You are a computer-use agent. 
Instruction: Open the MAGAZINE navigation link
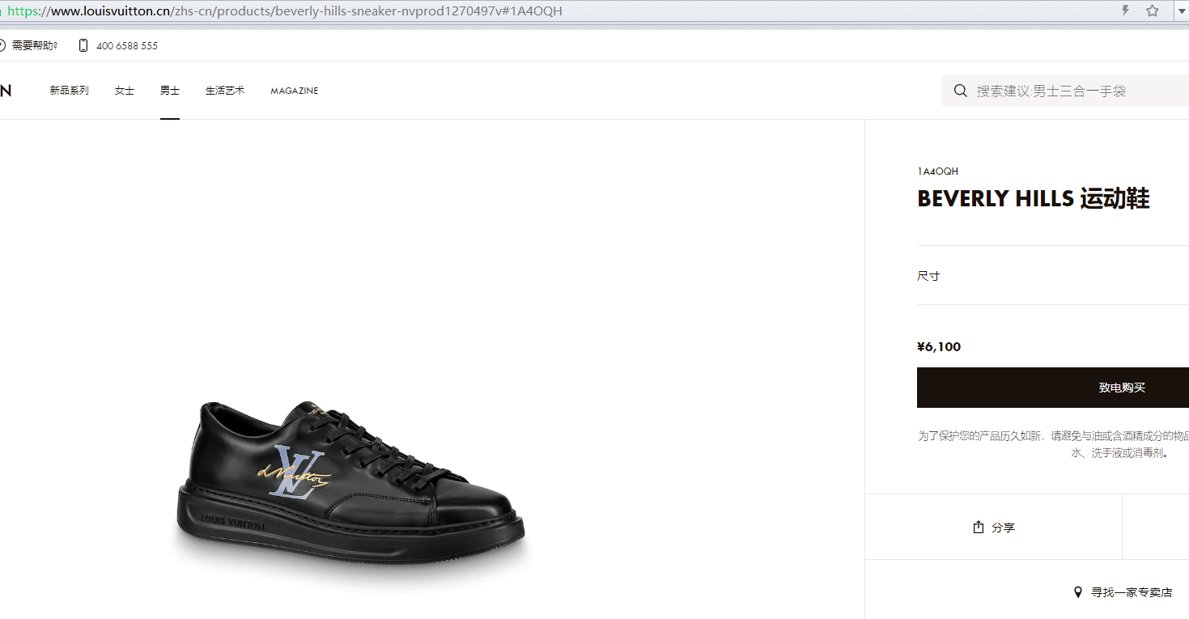294,91
